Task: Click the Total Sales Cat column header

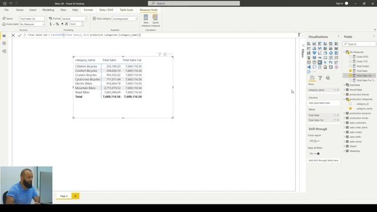Action: point(132,60)
